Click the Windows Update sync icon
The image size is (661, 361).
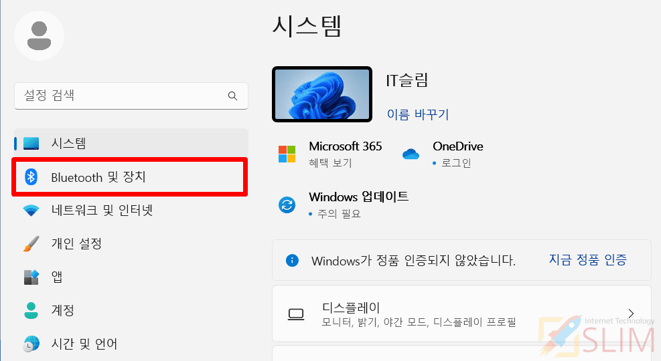287,205
